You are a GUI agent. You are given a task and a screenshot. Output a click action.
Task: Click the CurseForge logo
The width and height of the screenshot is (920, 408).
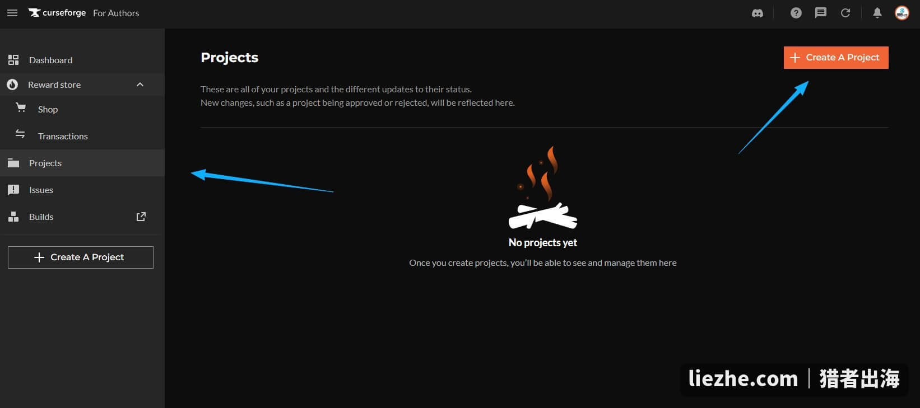coord(57,13)
